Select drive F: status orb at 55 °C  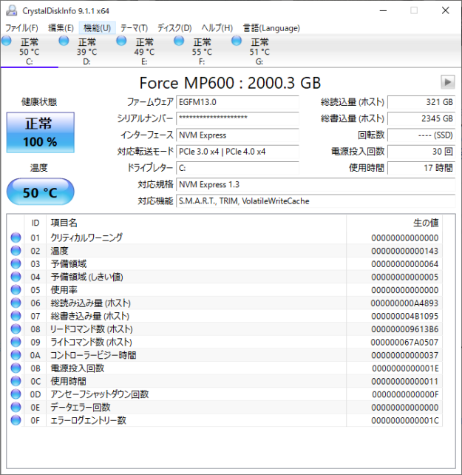(180, 41)
